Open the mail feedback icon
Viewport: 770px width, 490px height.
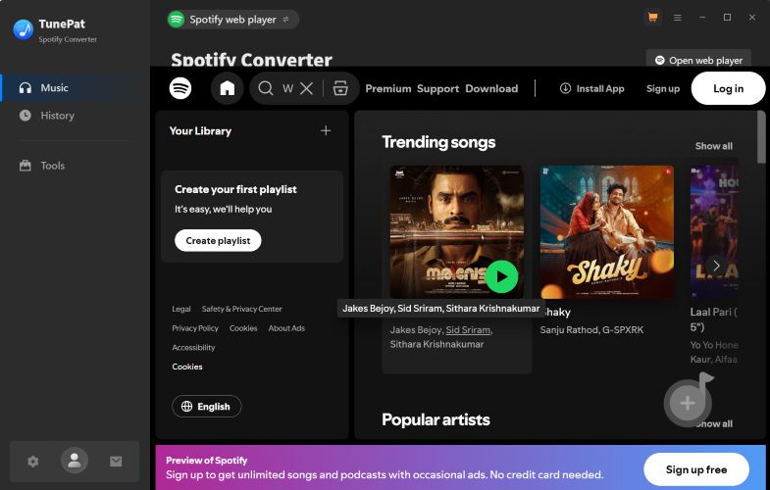pyautogui.click(x=116, y=461)
